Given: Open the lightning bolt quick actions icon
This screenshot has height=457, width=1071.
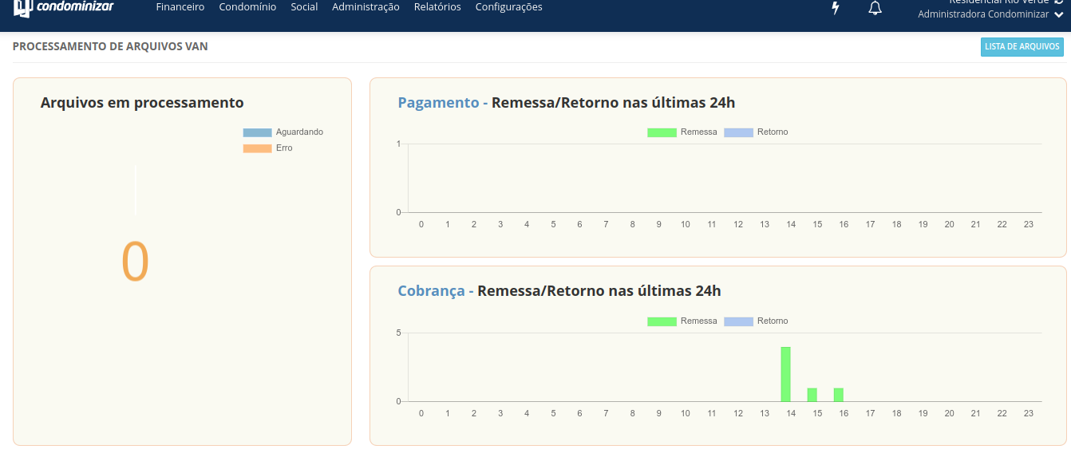Looking at the screenshot, I should 836,8.
